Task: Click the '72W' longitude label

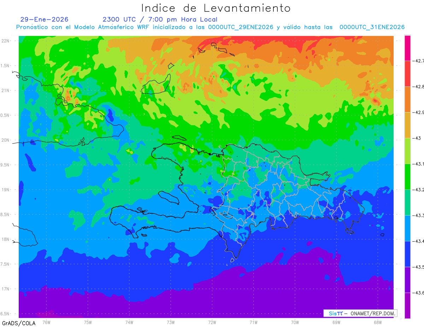Action: [212, 322]
